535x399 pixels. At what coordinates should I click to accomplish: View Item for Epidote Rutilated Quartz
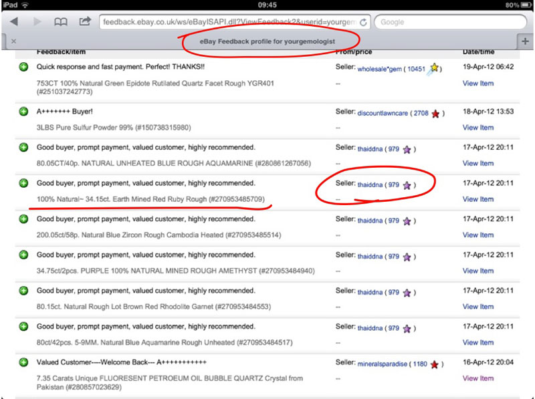(x=478, y=84)
